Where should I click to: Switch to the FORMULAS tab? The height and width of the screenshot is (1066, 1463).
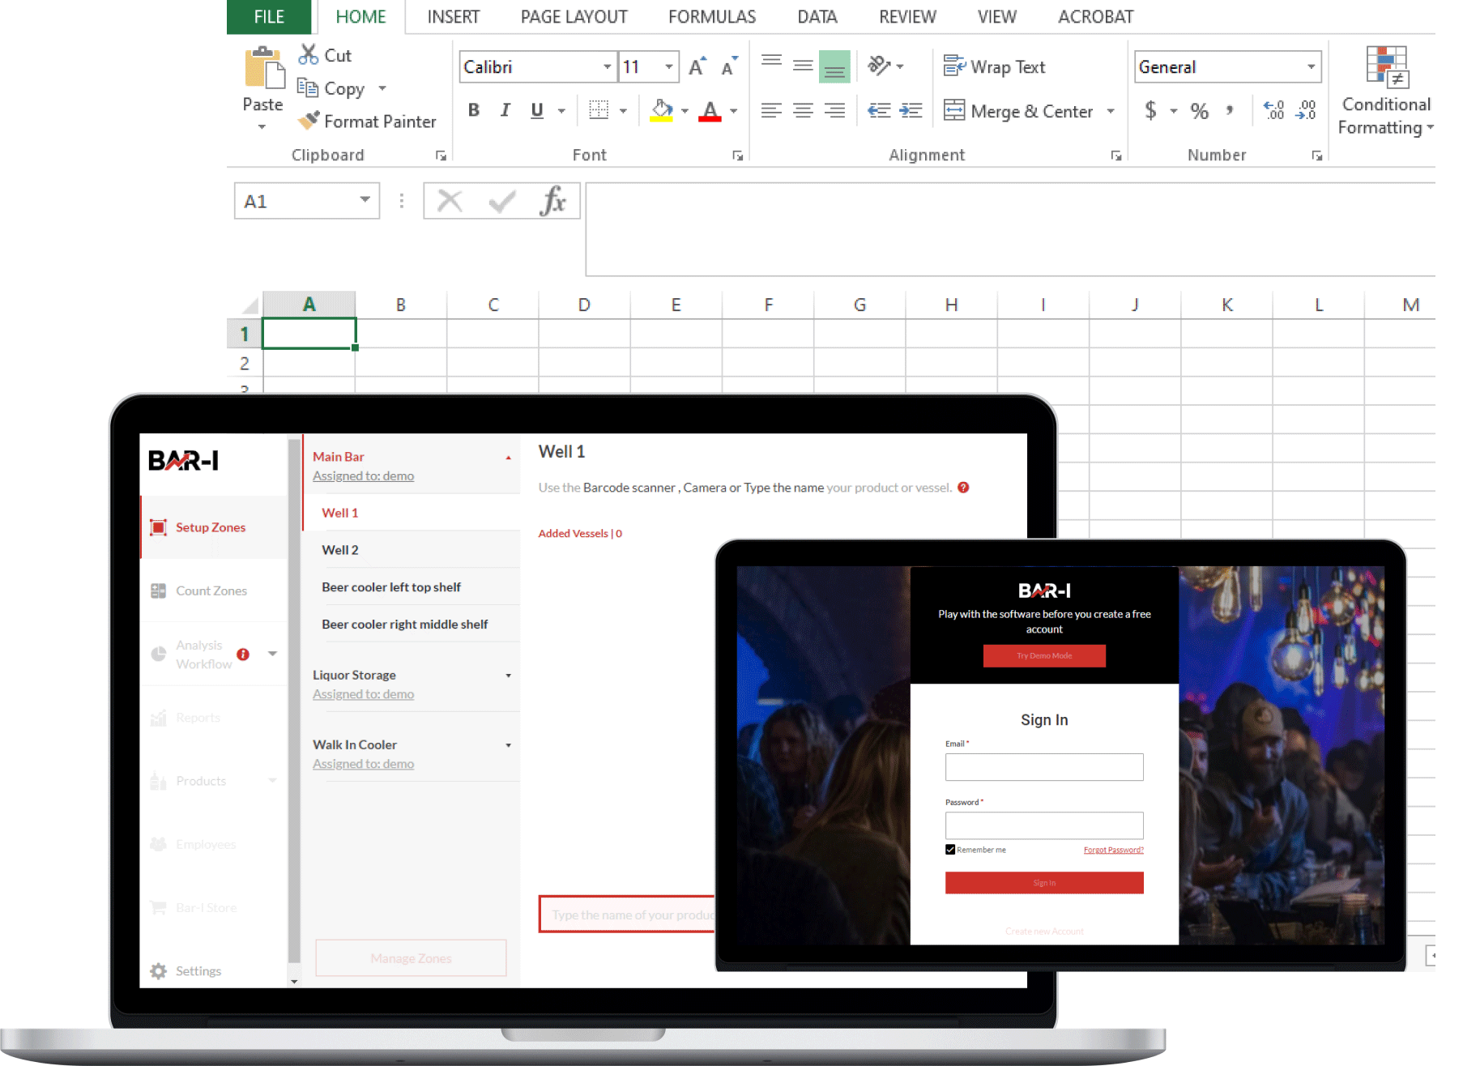[712, 17]
